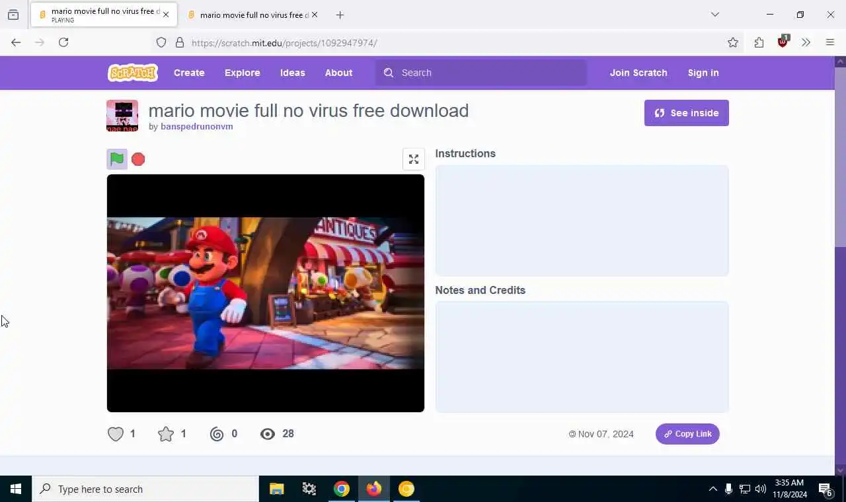This screenshot has width=846, height=502.
Task: Open the notifications action center
Action: (x=826, y=489)
